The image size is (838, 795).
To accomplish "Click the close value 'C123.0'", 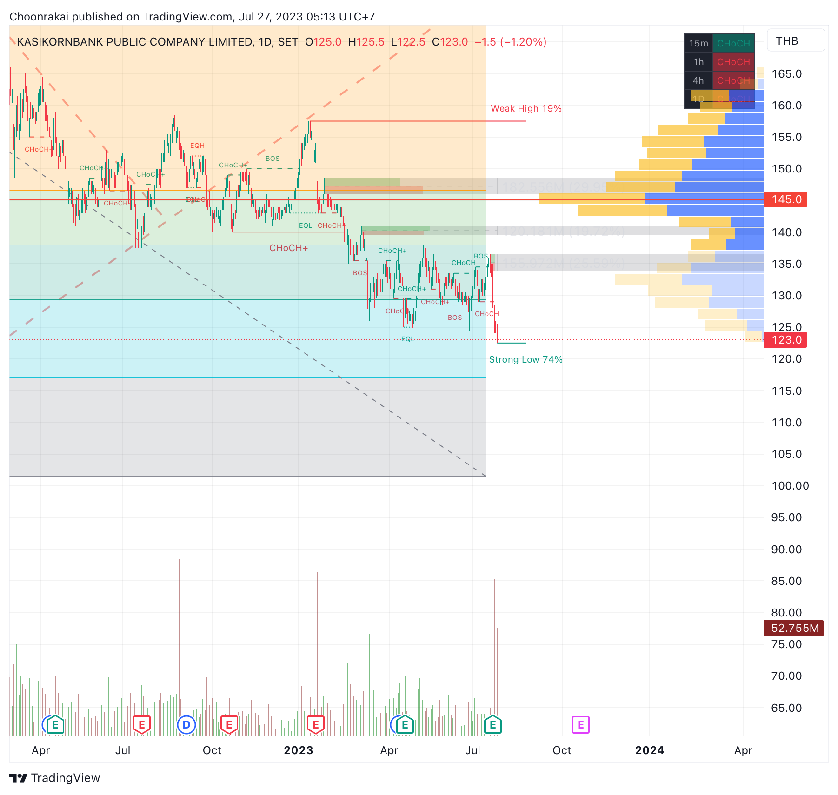I will click(450, 42).
